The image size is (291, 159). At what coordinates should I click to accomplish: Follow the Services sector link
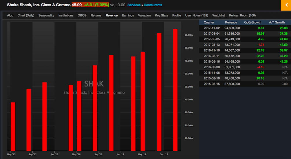(134, 5)
